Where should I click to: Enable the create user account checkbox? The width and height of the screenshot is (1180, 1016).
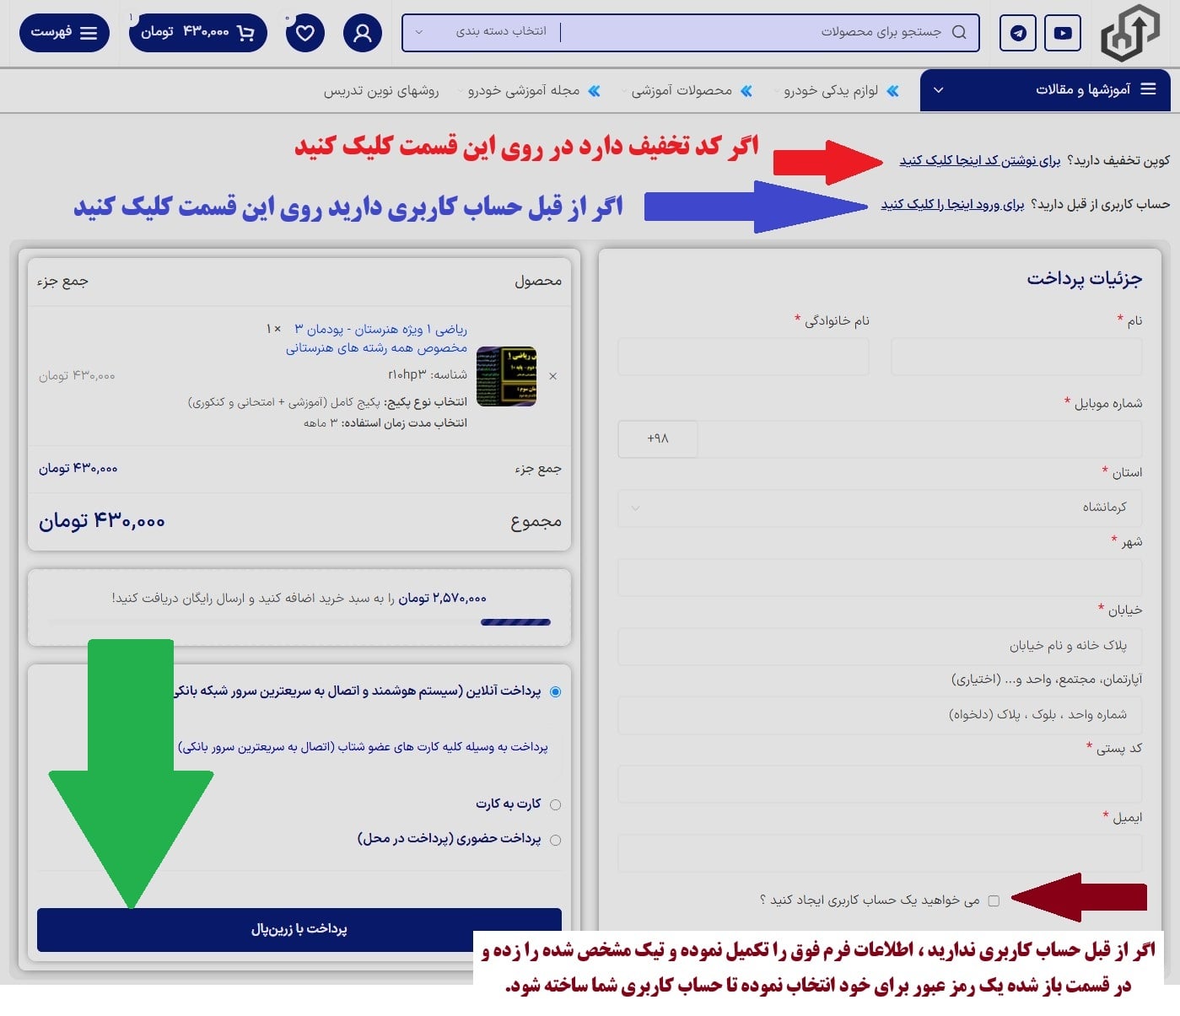[x=994, y=900]
